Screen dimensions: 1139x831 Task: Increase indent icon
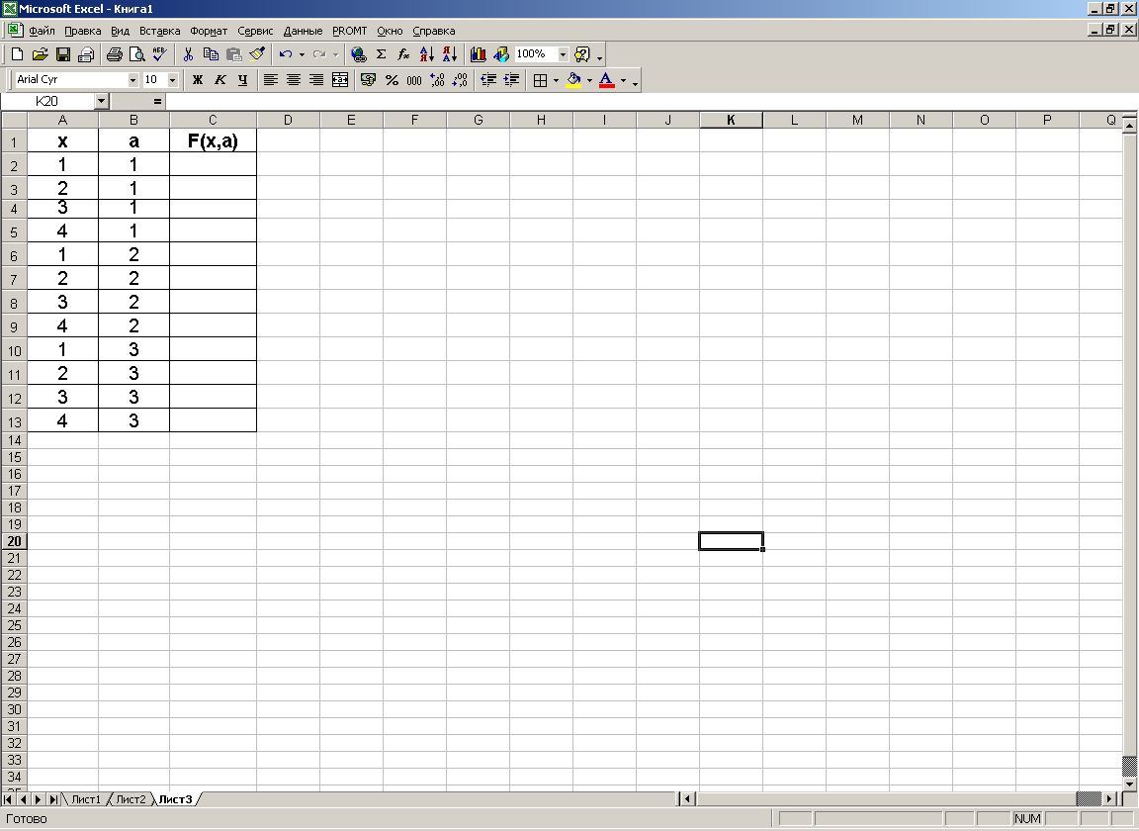coord(511,80)
